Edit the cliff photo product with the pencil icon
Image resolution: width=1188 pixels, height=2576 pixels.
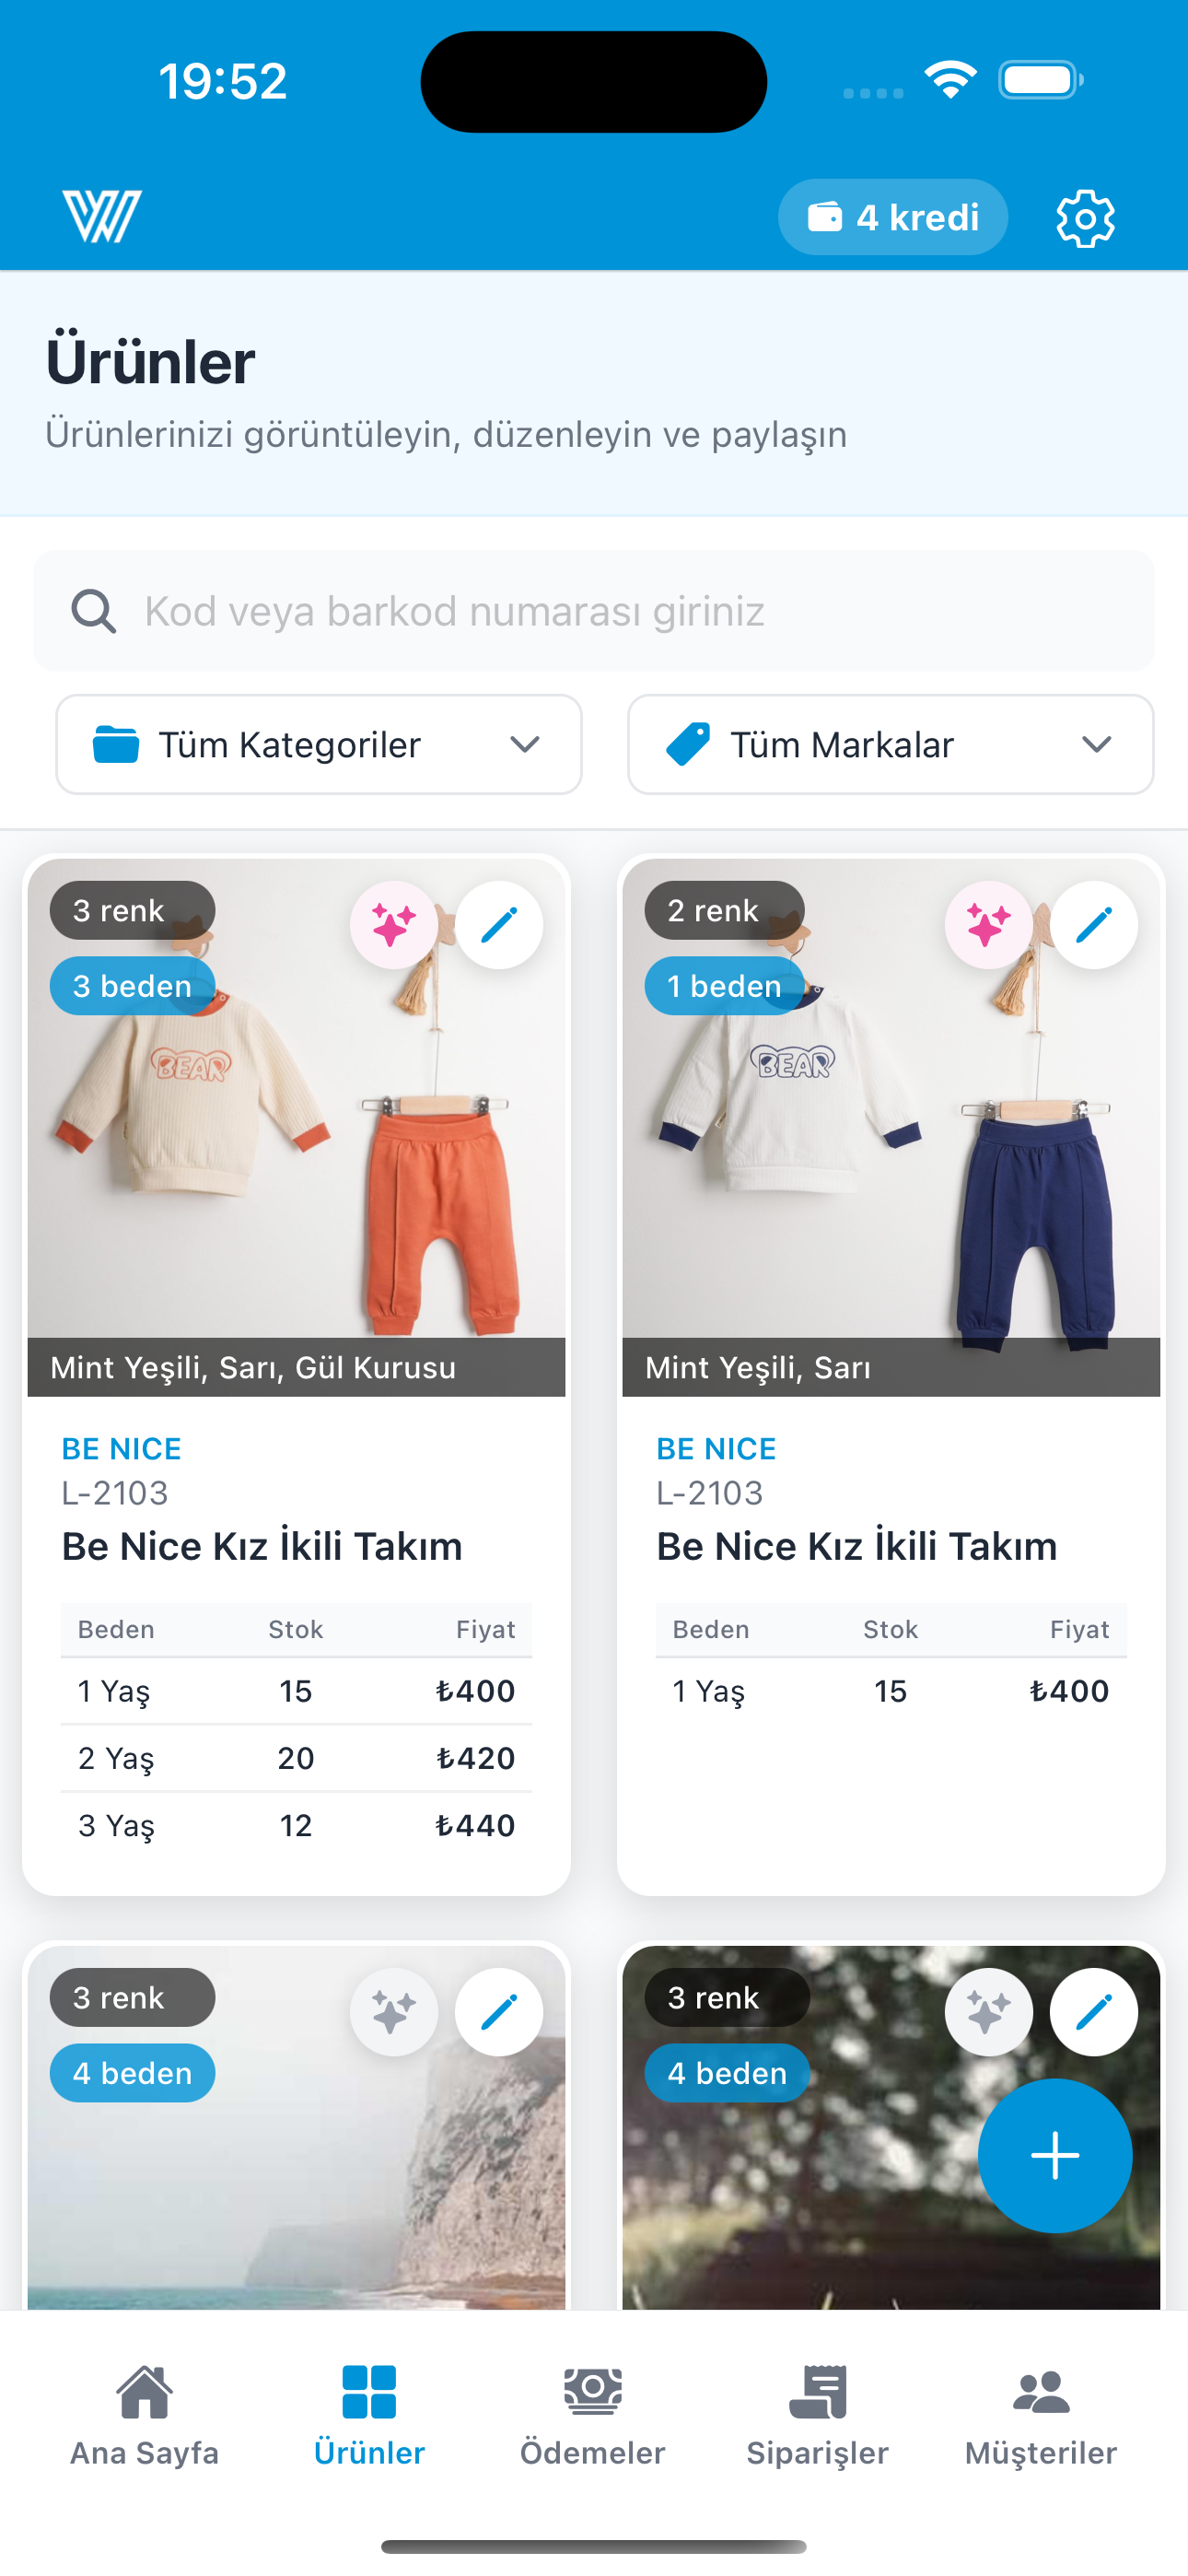[499, 2012]
